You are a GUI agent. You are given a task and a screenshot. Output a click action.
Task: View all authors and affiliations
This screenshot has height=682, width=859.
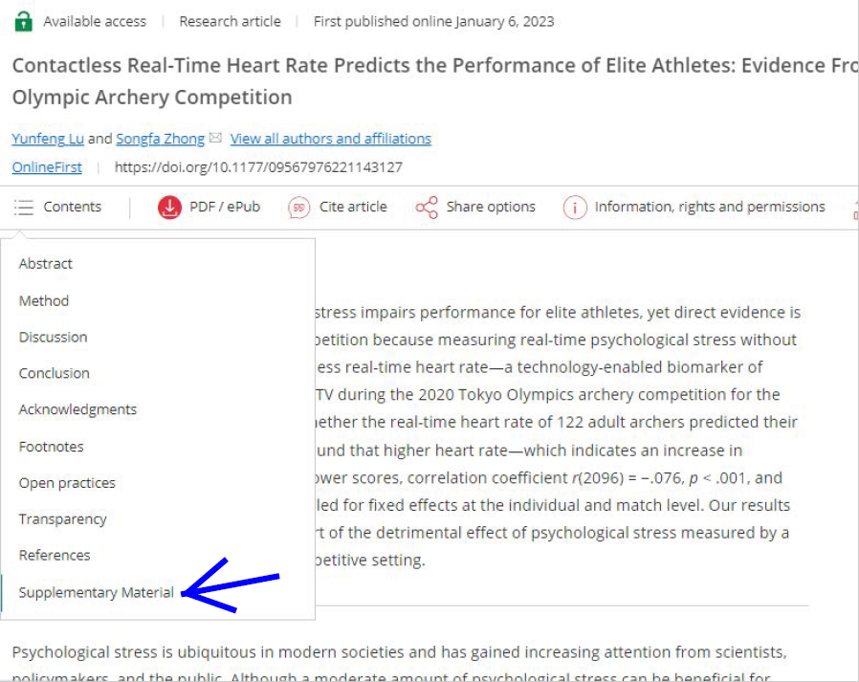click(331, 139)
